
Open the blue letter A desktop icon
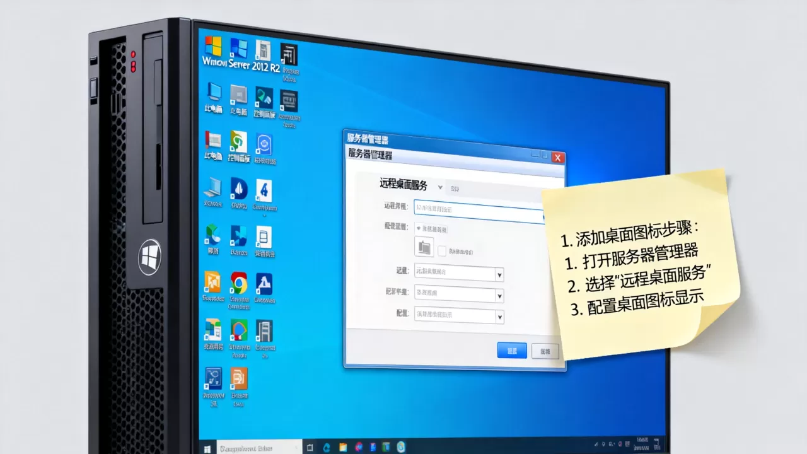(x=264, y=284)
